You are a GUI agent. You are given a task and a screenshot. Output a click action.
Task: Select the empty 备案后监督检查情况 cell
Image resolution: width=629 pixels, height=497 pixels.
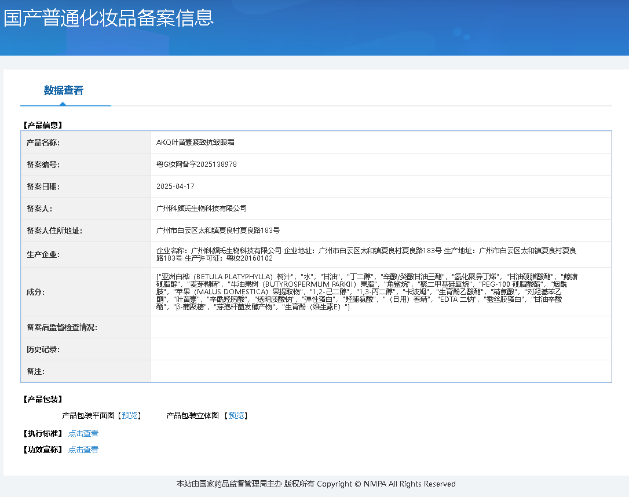click(348, 326)
